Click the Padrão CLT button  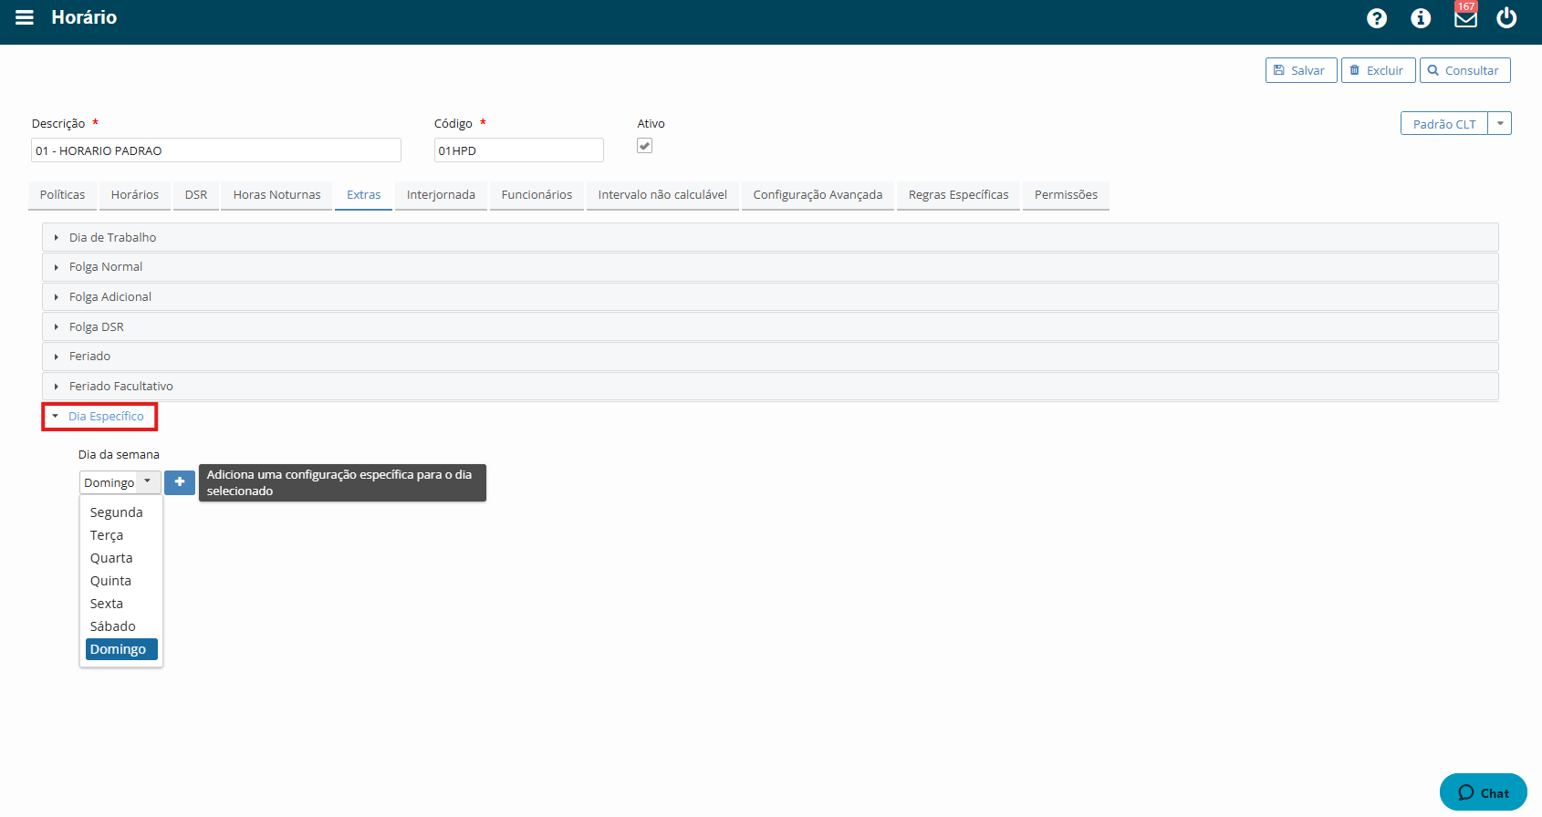click(1444, 124)
